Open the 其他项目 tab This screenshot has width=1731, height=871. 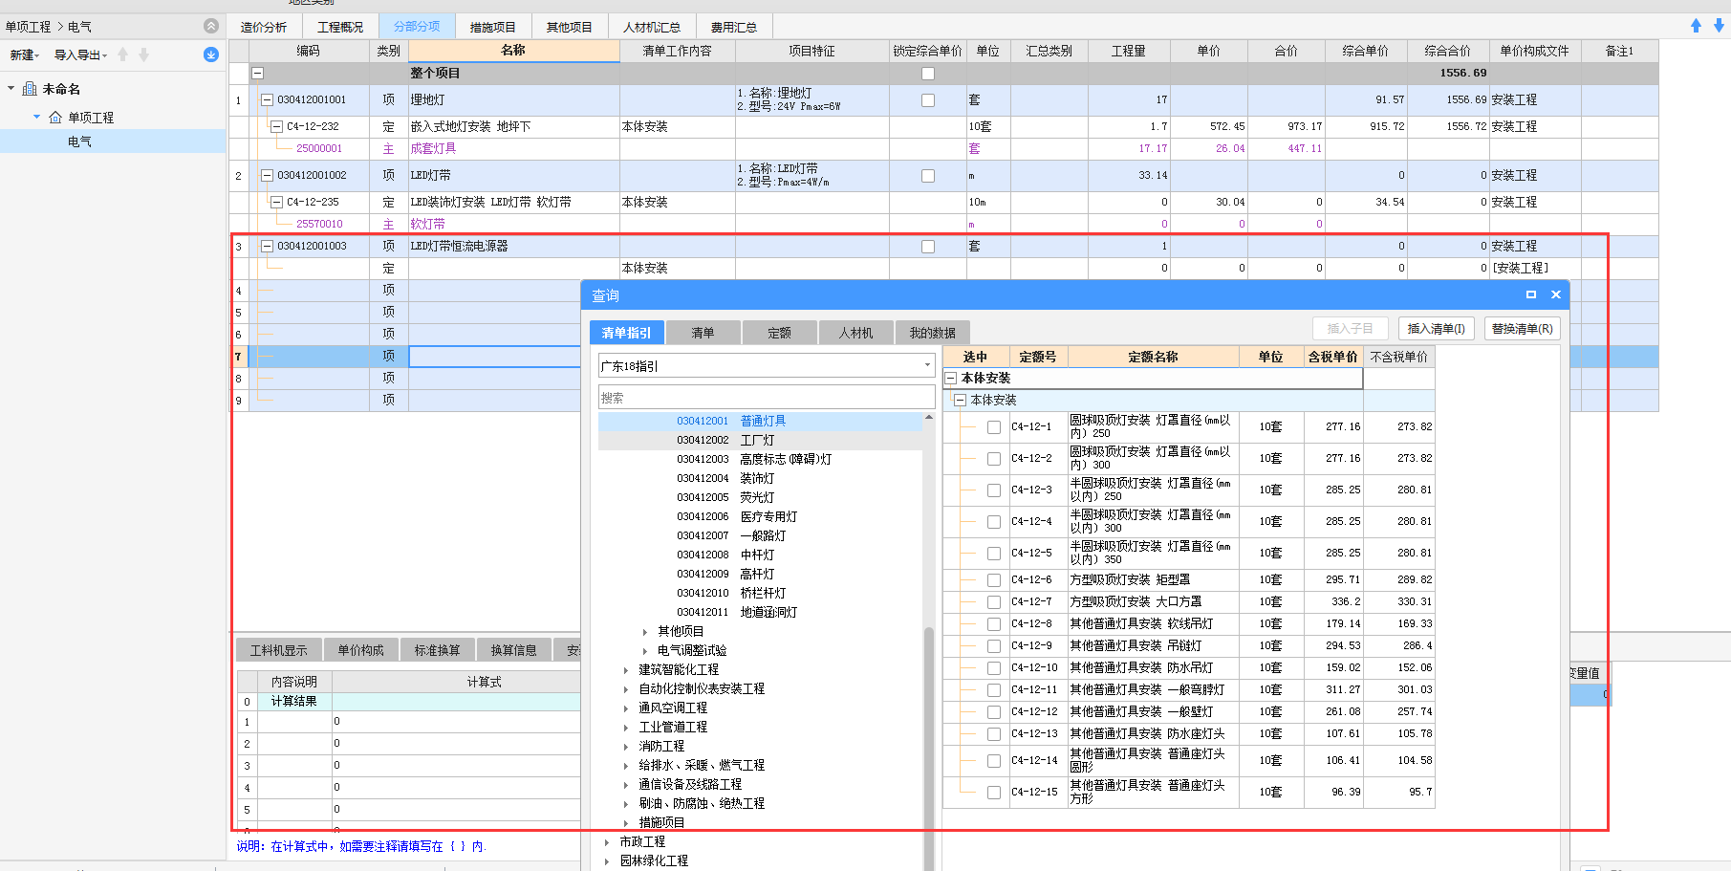[x=569, y=27]
